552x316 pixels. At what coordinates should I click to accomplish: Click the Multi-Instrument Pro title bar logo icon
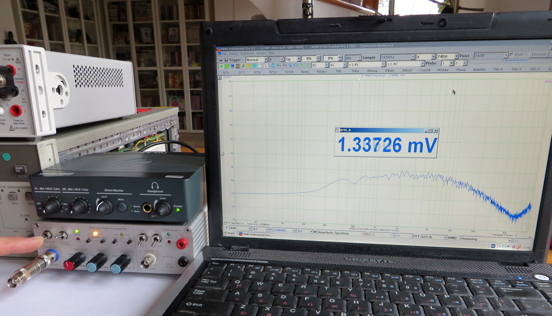click(219, 49)
